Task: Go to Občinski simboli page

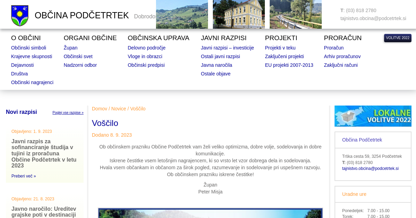Action: (28, 48)
